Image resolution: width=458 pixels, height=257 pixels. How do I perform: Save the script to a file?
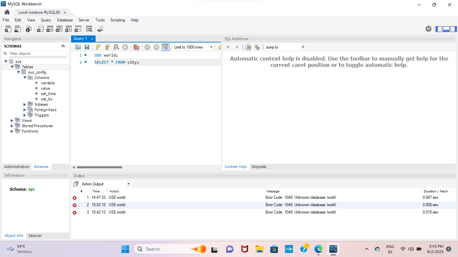[87, 47]
